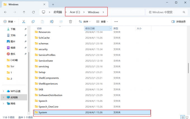Delete selected item with trash icon
This screenshot has height=119, width=190.
pyautogui.click(x=70, y=22)
